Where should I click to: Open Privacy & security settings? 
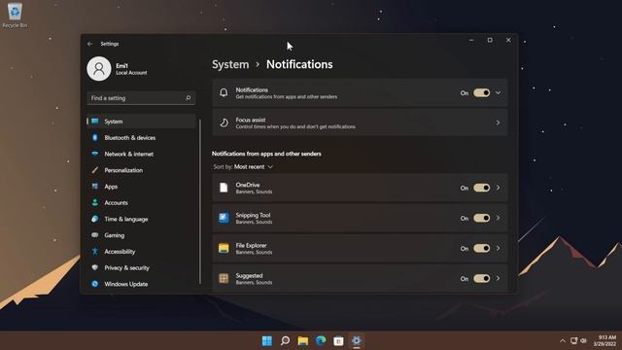click(141, 268)
